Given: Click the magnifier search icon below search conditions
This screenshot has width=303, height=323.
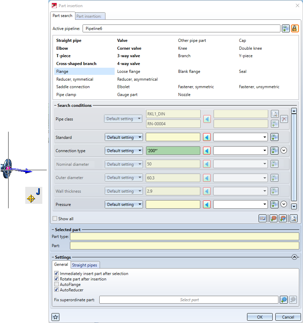Looking at the screenshot, I should coord(293,219).
